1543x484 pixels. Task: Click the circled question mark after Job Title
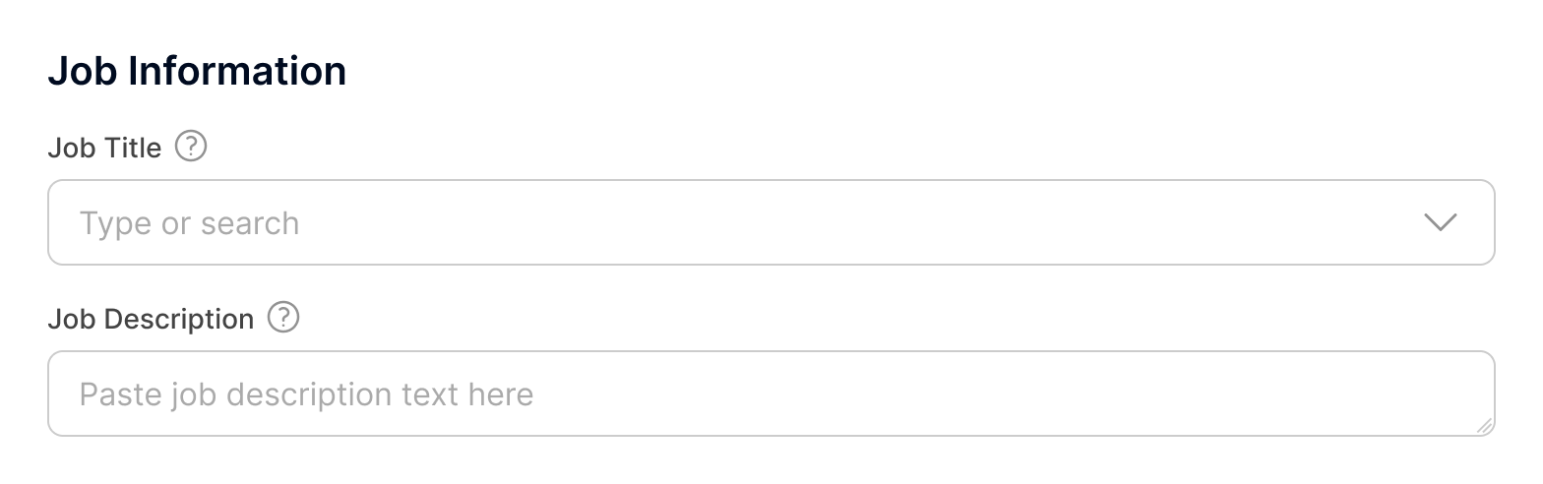coord(191,148)
